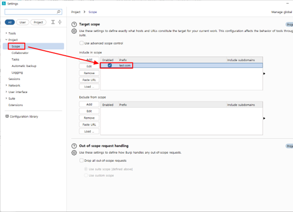Sort Include table by Prefix column
Viewport: 293px width, 212px height.
coord(172,60)
